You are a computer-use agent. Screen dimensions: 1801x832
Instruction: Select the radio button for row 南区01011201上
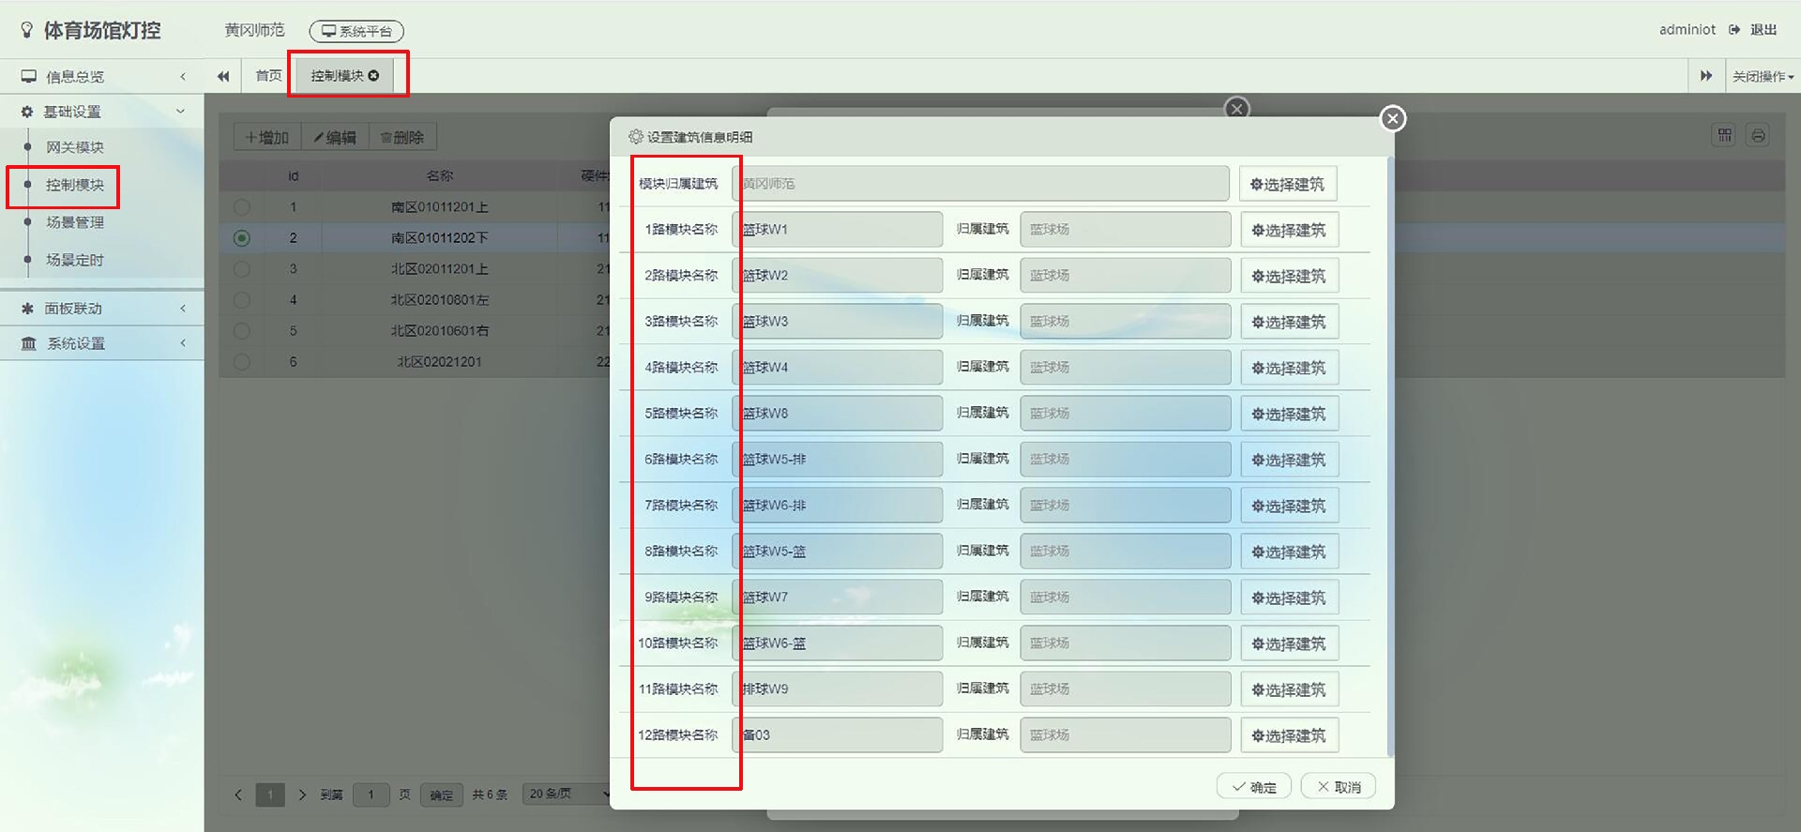tap(242, 207)
